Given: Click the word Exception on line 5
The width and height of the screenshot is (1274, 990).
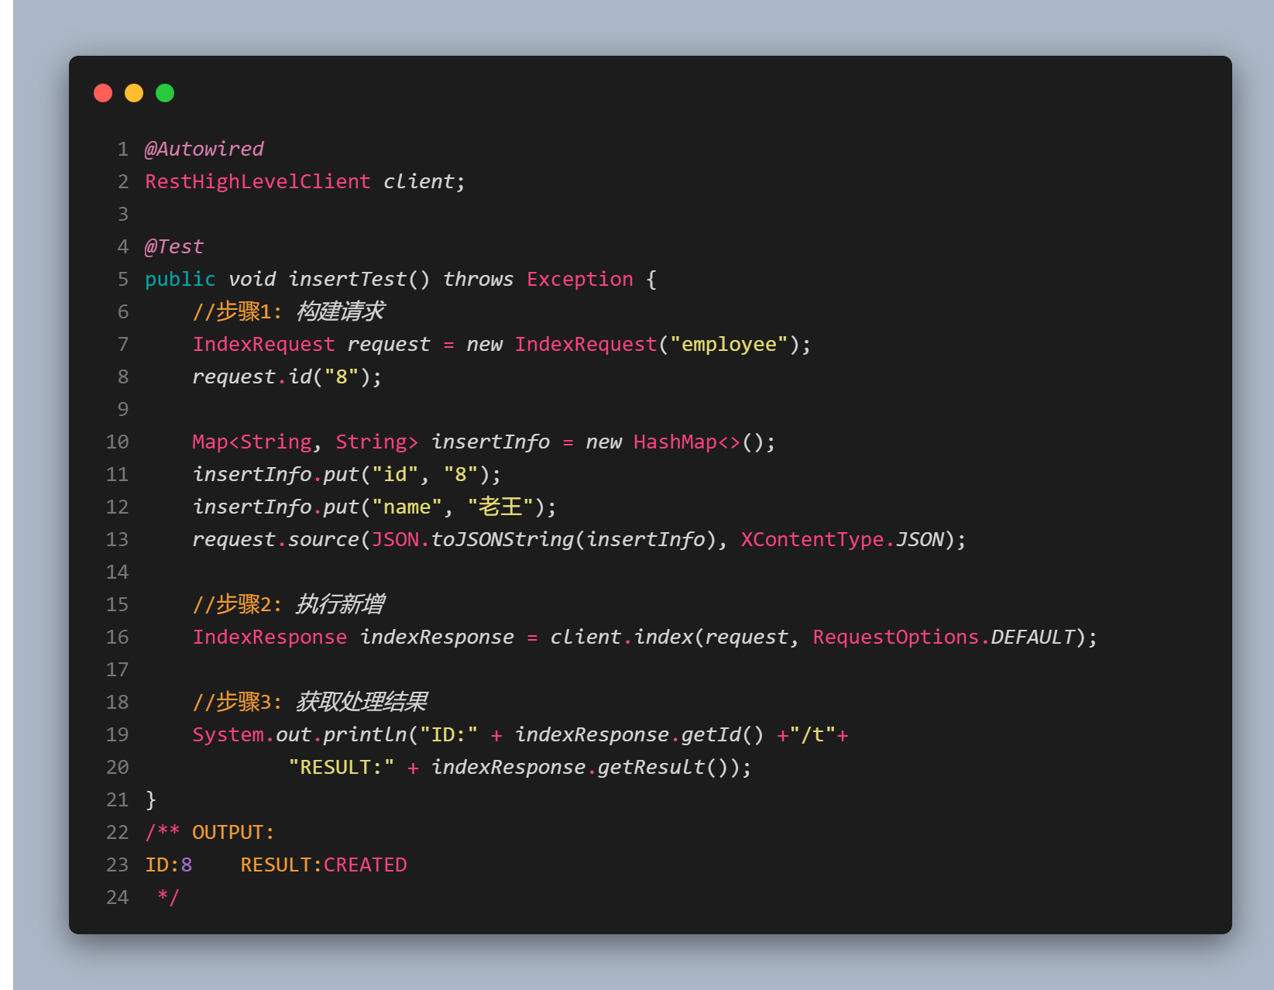Looking at the screenshot, I should click(x=580, y=279).
